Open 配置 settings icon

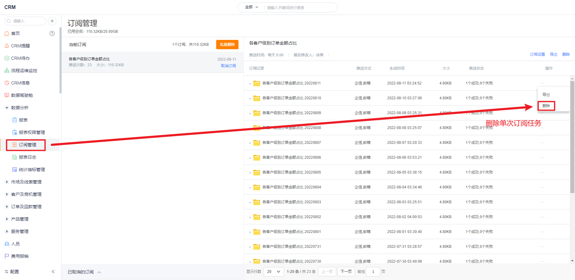[x=7, y=272]
